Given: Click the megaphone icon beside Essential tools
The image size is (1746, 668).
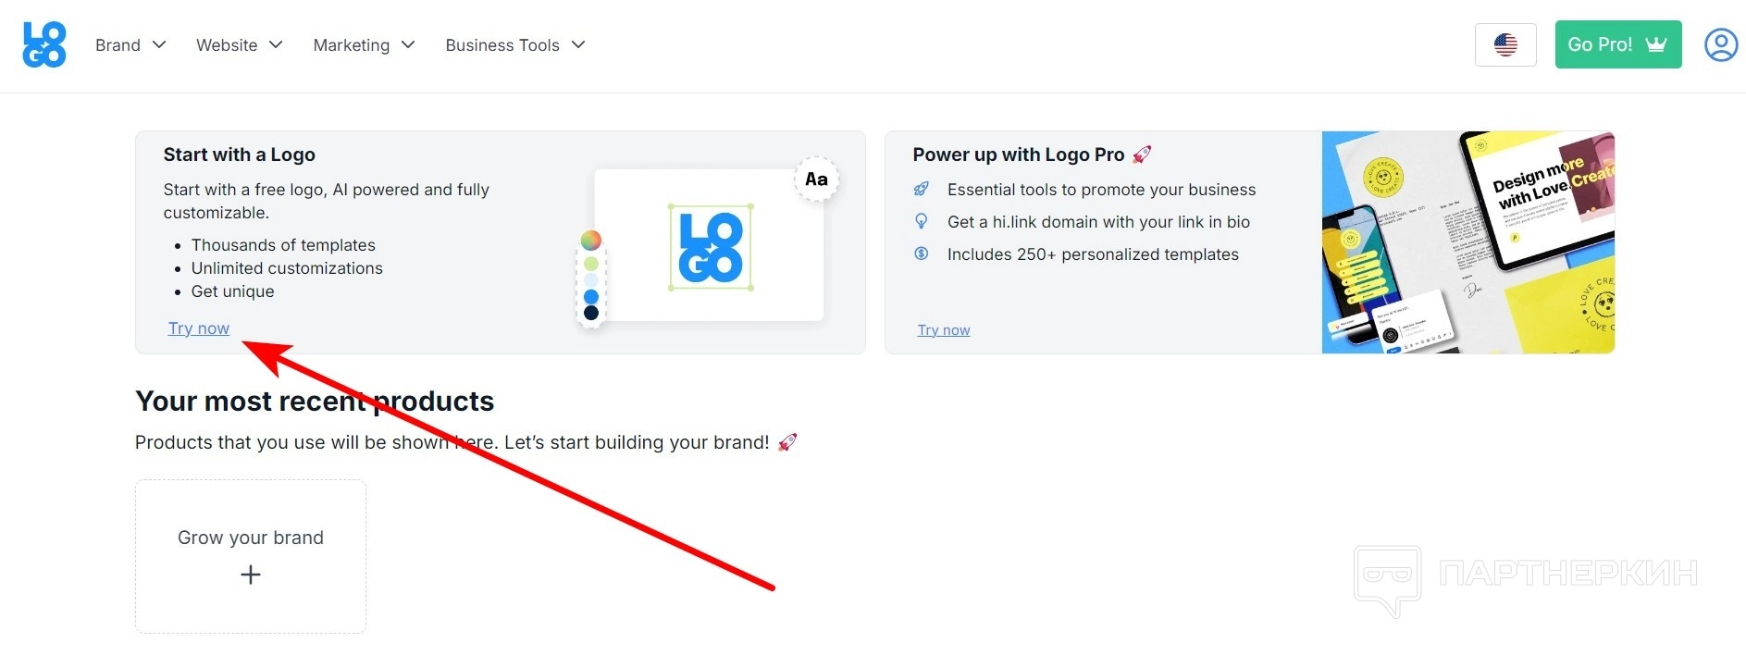Looking at the screenshot, I should coord(922,190).
